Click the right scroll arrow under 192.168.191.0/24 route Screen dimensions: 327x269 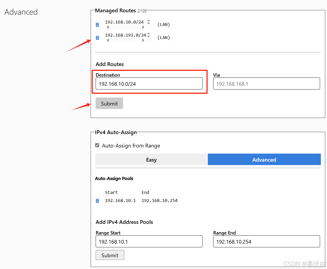point(143,40)
